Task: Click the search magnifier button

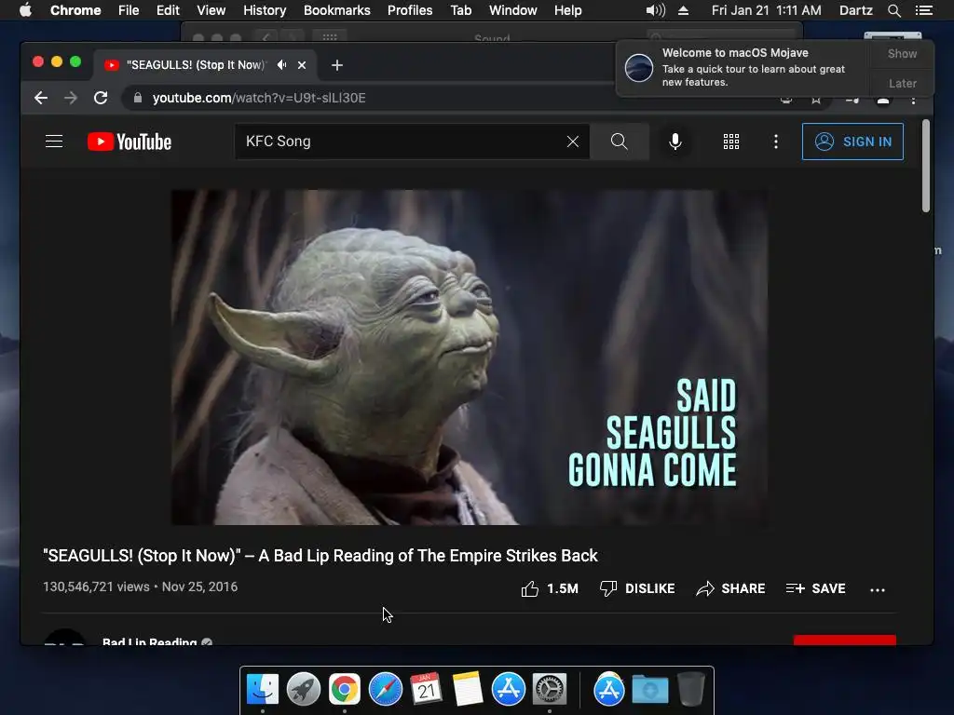Action: pos(619,142)
